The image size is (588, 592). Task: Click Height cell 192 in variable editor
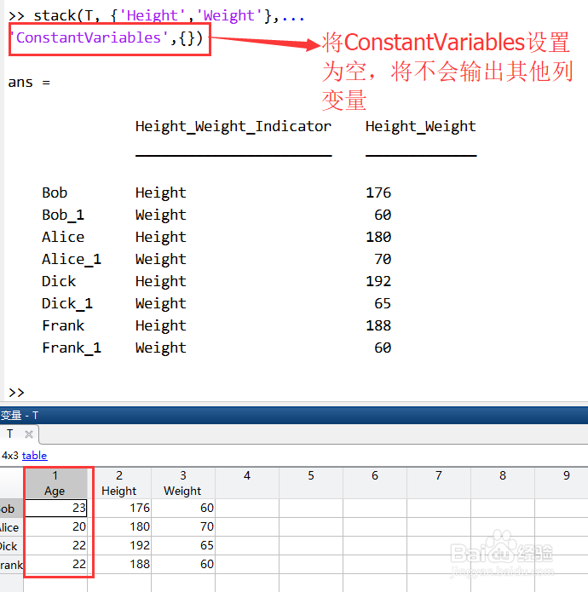click(119, 545)
